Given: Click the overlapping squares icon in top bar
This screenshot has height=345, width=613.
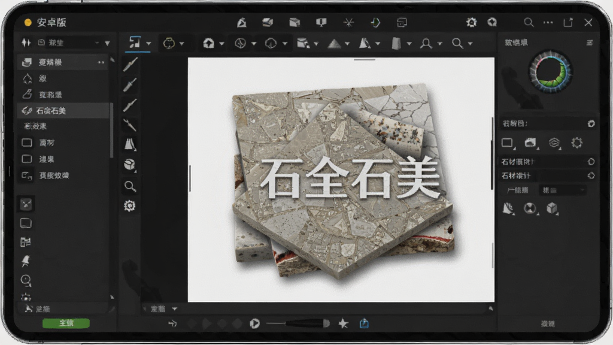Looking at the screenshot, I should (402, 23).
